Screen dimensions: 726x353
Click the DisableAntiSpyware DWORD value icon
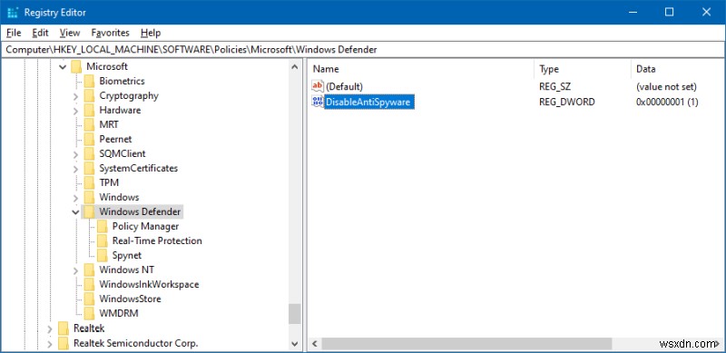(x=318, y=102)
